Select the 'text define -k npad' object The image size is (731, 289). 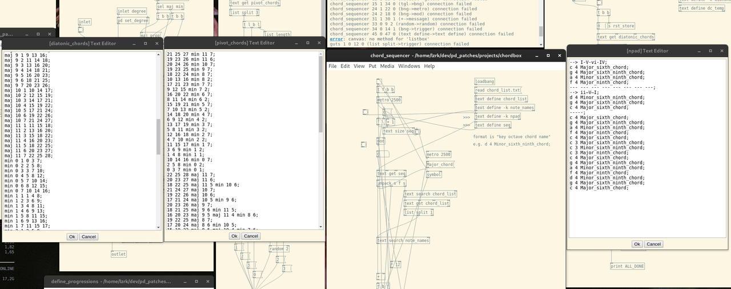click(497, 116)
